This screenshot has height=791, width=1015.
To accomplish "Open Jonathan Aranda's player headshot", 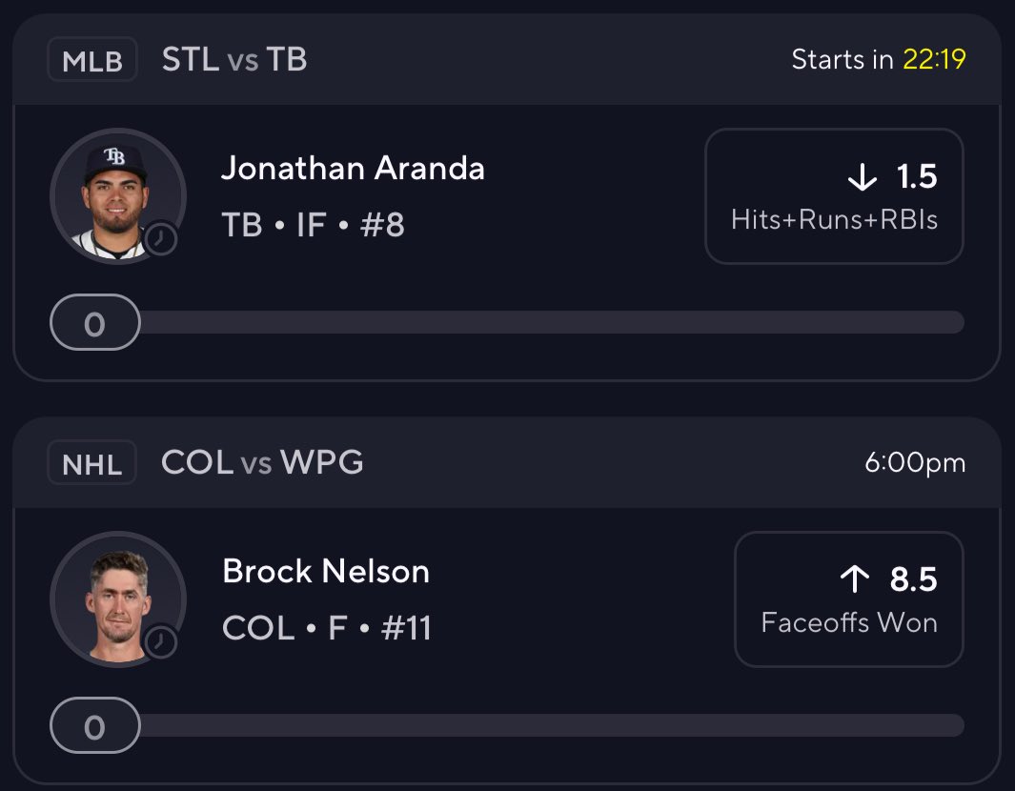I will pos(116,195).
